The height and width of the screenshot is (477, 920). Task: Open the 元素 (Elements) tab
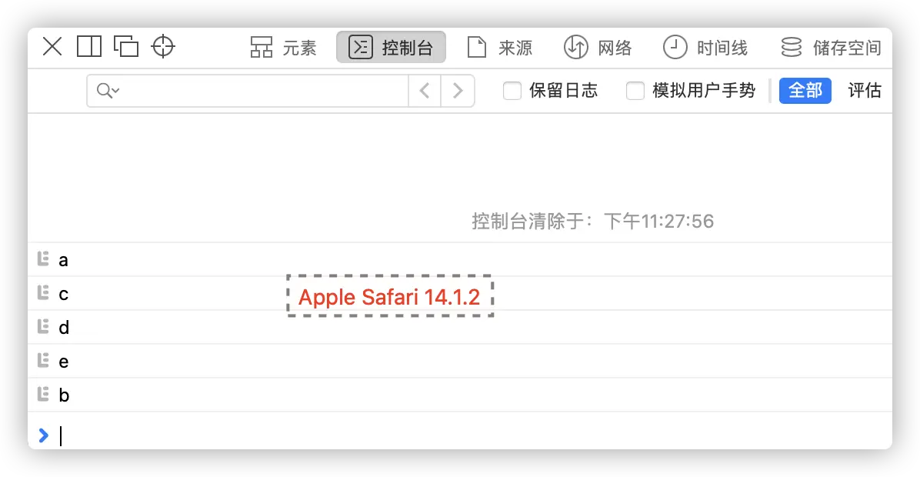pos(283,48)
